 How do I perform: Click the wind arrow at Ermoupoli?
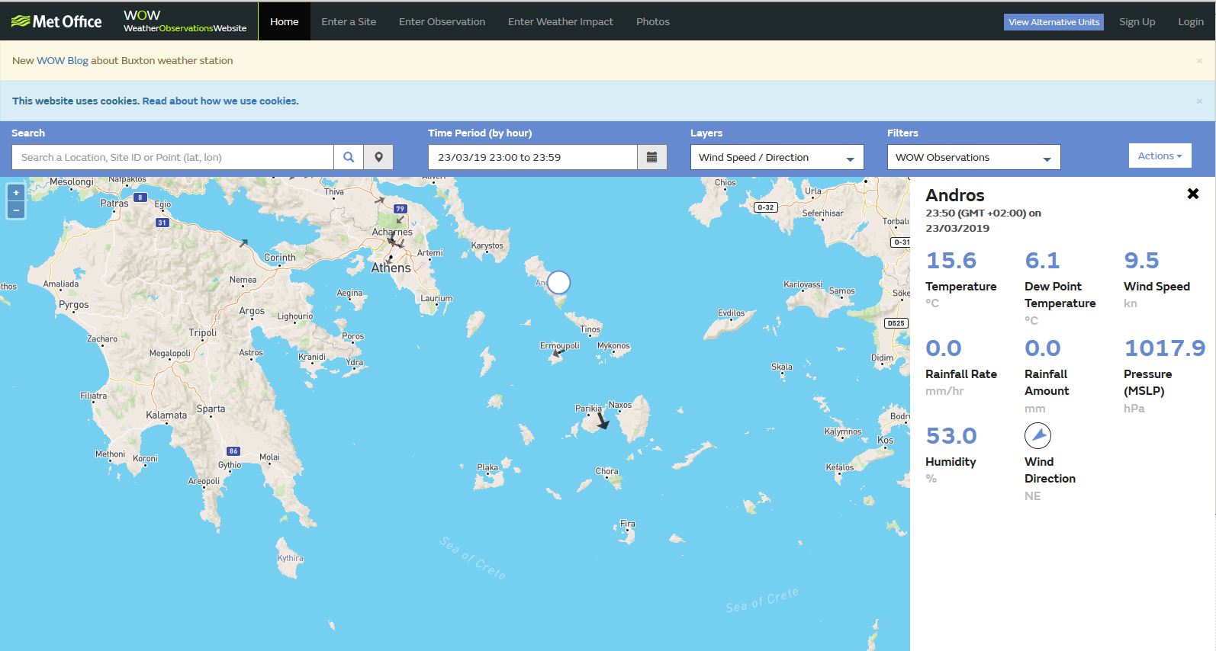(x=559, y=354)
